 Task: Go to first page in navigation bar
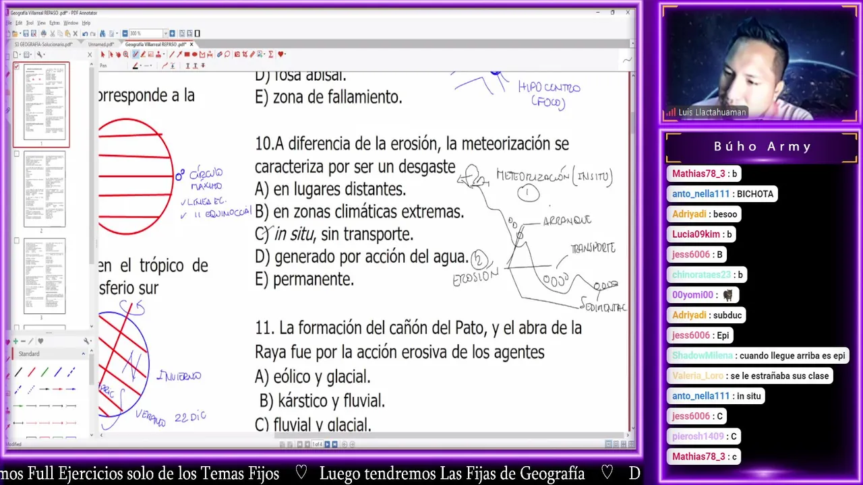pyautogui.click(x=300, y=444)
